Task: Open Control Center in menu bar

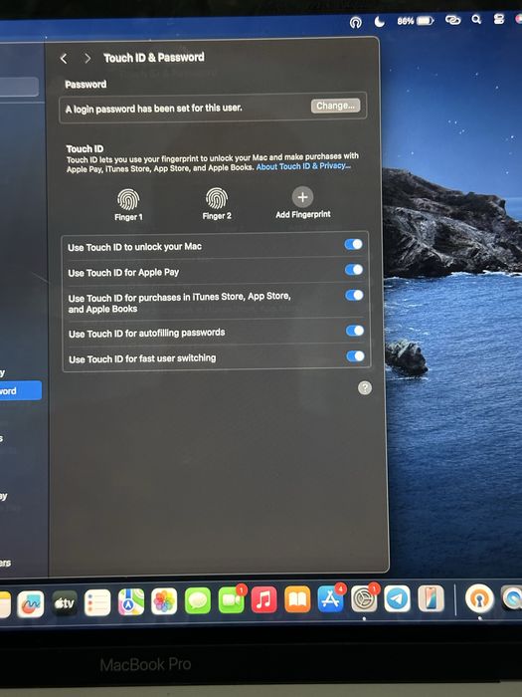Action: click(x=499, y=19)
